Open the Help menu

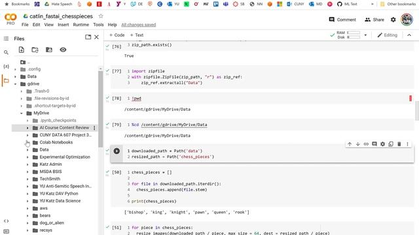pos(112,25)
